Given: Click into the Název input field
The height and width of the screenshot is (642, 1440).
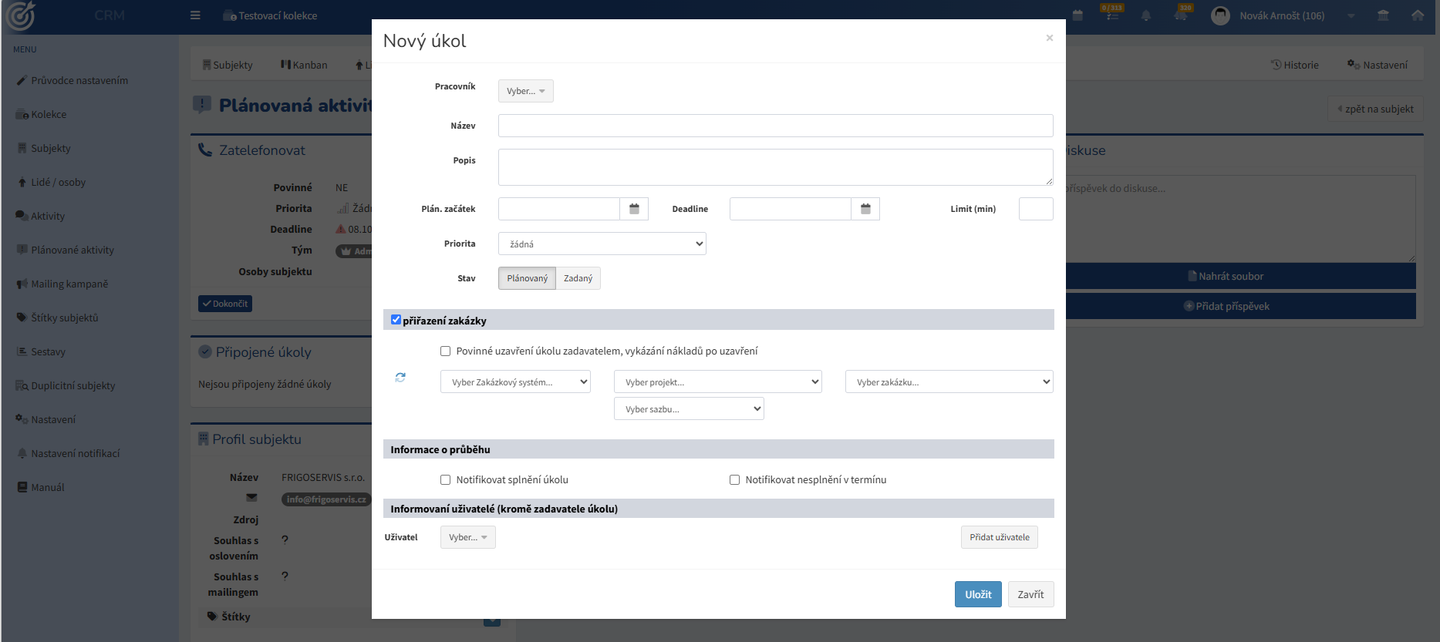Looking at the screenshot, I should 775,126.
